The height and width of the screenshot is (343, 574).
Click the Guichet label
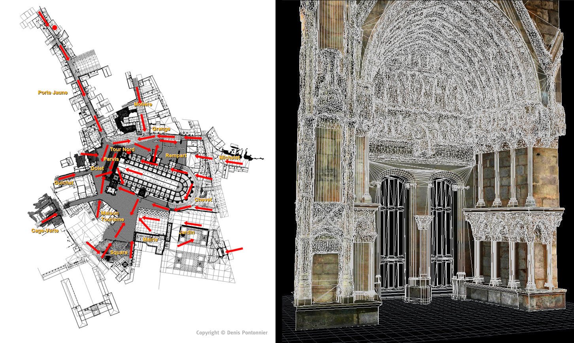pos(64,183)
